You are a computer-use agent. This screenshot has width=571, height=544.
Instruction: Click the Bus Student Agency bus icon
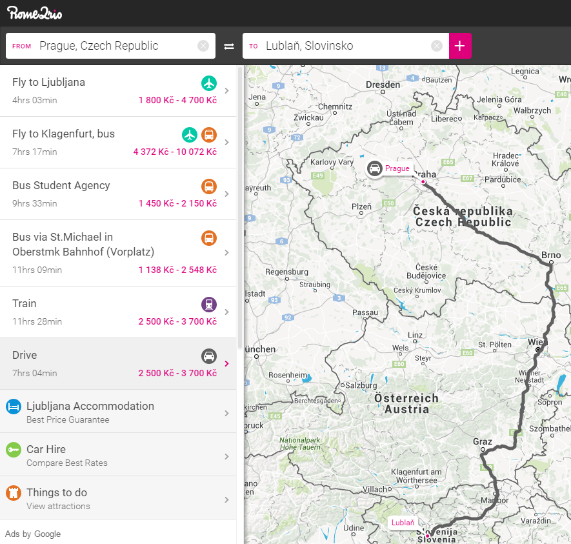click(208, 186)
